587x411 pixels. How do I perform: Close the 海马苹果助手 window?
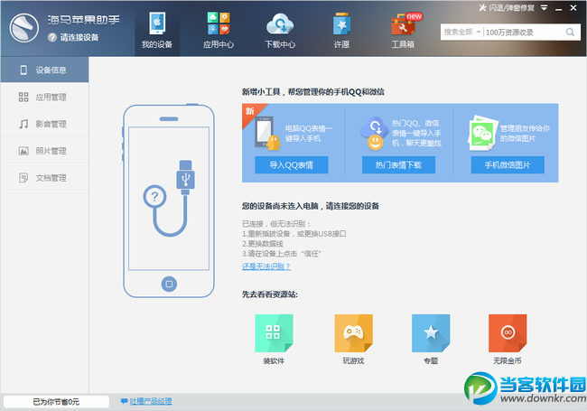point(573,7)
